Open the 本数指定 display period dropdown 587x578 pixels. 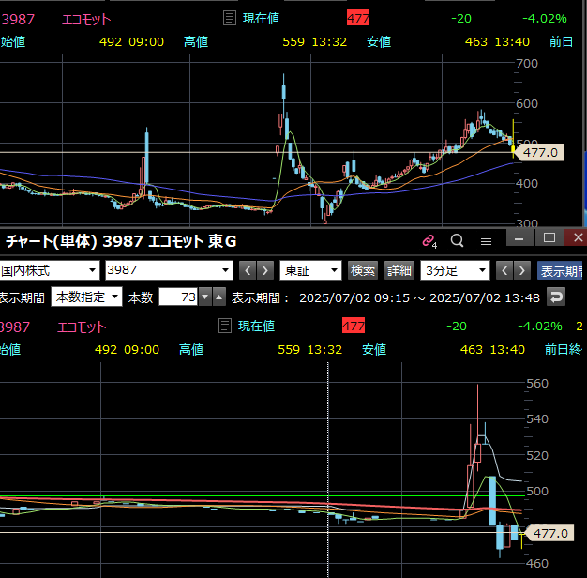click(x=86, y=297)
